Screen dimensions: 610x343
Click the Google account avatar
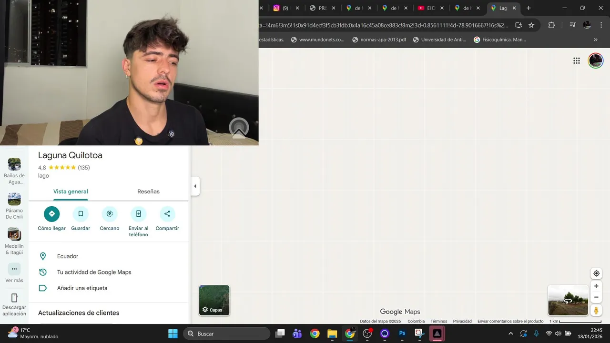(596, 61)
